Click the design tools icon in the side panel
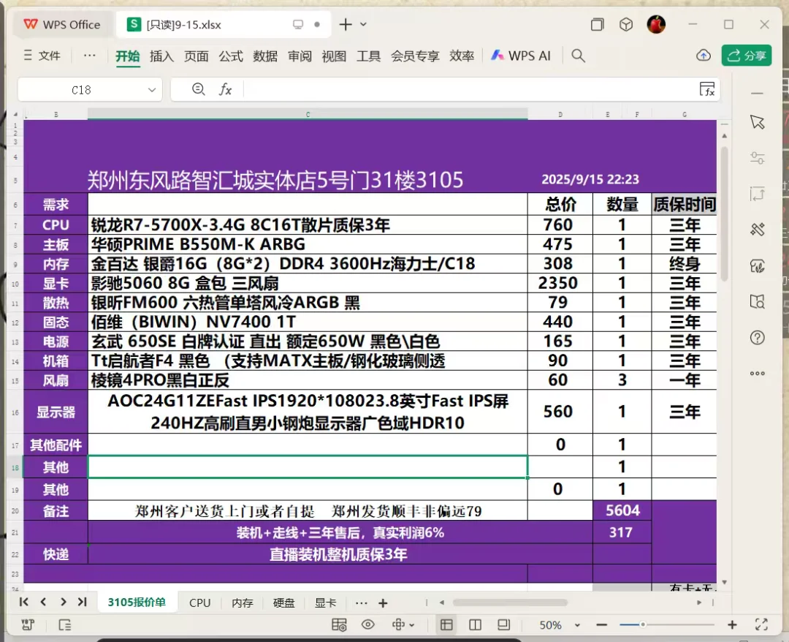 [x=758, y=230]
